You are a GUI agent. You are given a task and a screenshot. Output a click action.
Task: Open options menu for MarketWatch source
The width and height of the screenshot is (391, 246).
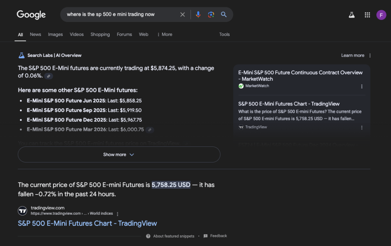[x=362, y=86]
